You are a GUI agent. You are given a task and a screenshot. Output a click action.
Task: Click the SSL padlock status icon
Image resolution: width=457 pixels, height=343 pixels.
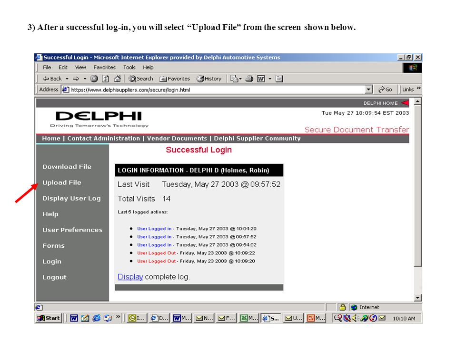click(342, 307)
